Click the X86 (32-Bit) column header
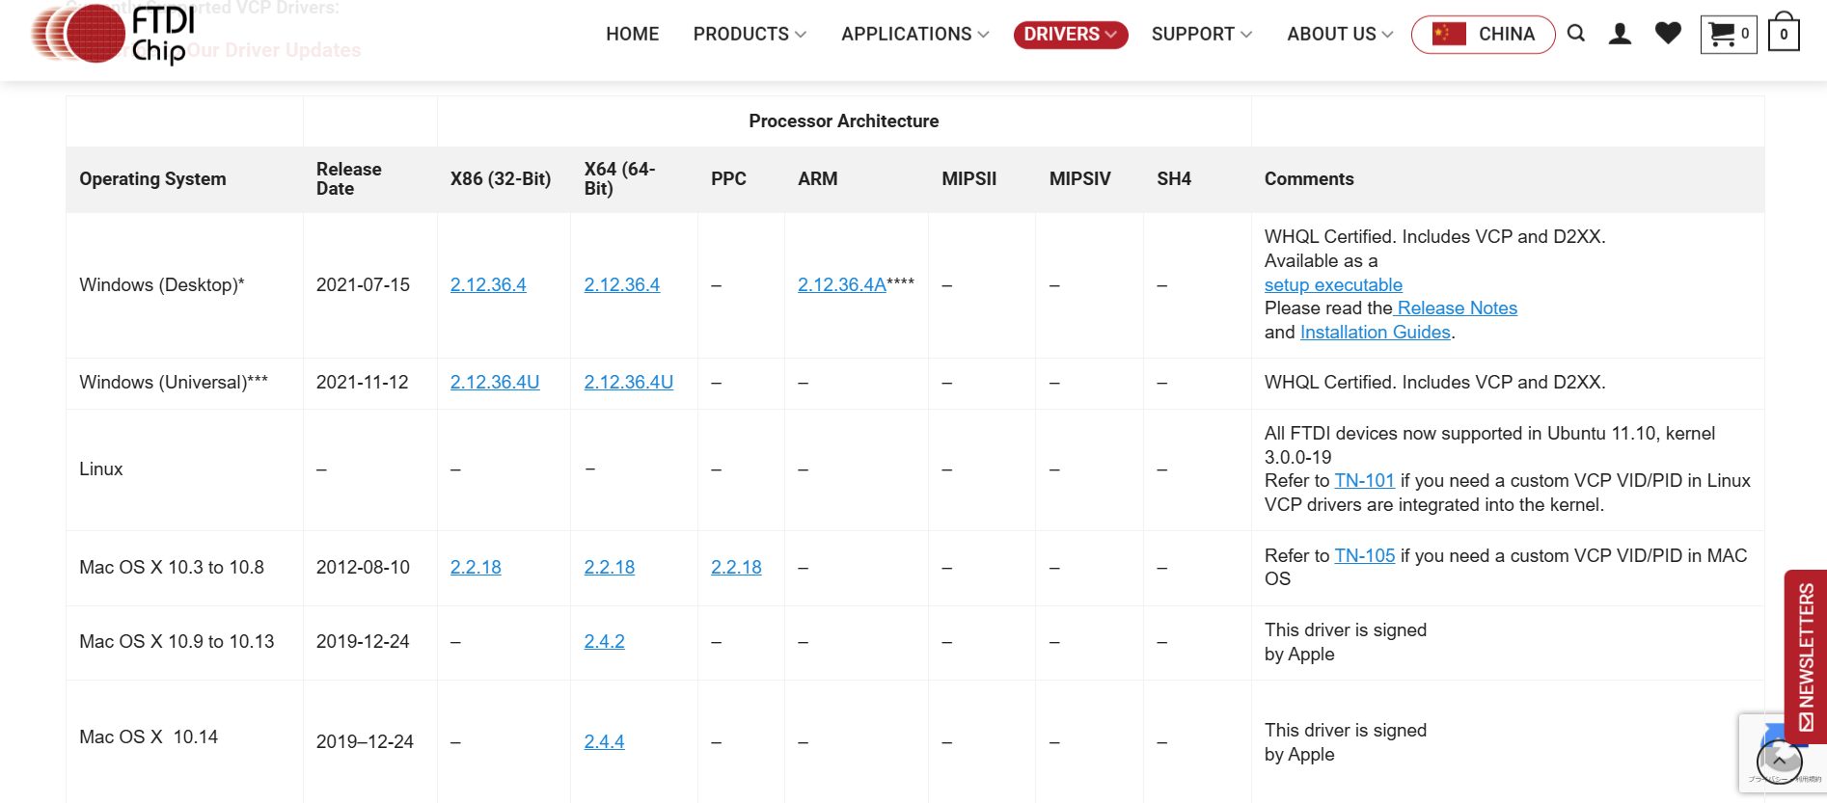Viewport: 1827px width, 803px height. (501, 178)
